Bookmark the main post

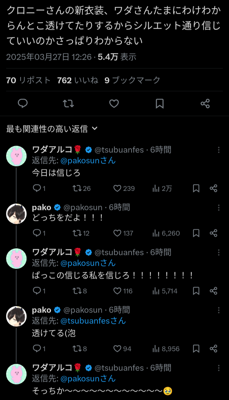(160, 104)
